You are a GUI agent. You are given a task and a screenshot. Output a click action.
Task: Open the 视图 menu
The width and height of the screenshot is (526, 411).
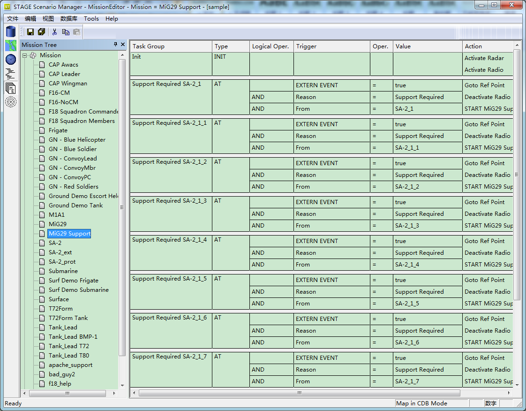48,18
